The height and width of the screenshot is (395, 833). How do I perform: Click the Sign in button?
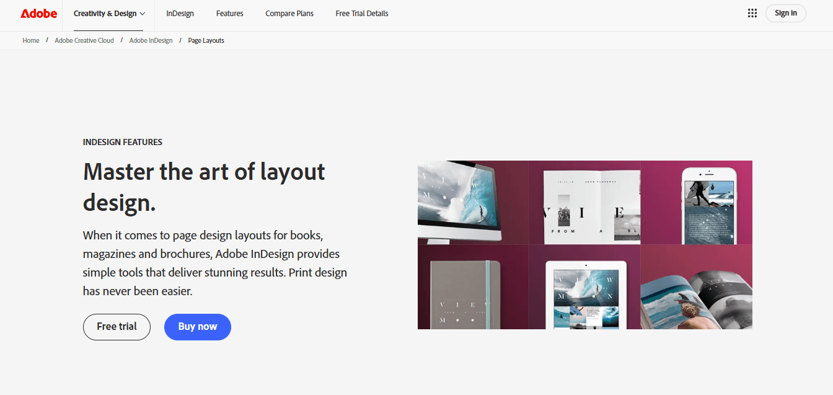pos(786,13)
